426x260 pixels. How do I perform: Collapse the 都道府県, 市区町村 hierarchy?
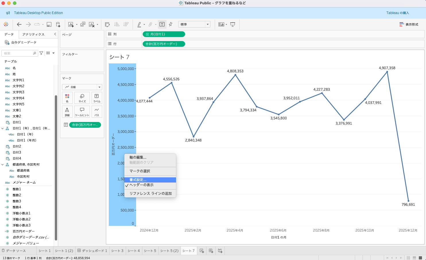click(3, 165)
